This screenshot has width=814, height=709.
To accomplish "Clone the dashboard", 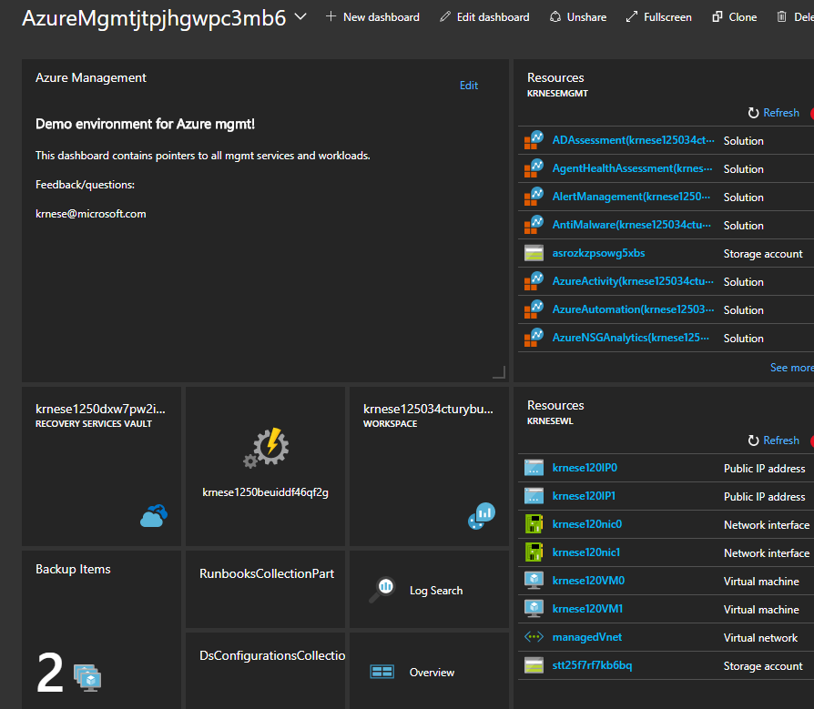I will 734,17.
